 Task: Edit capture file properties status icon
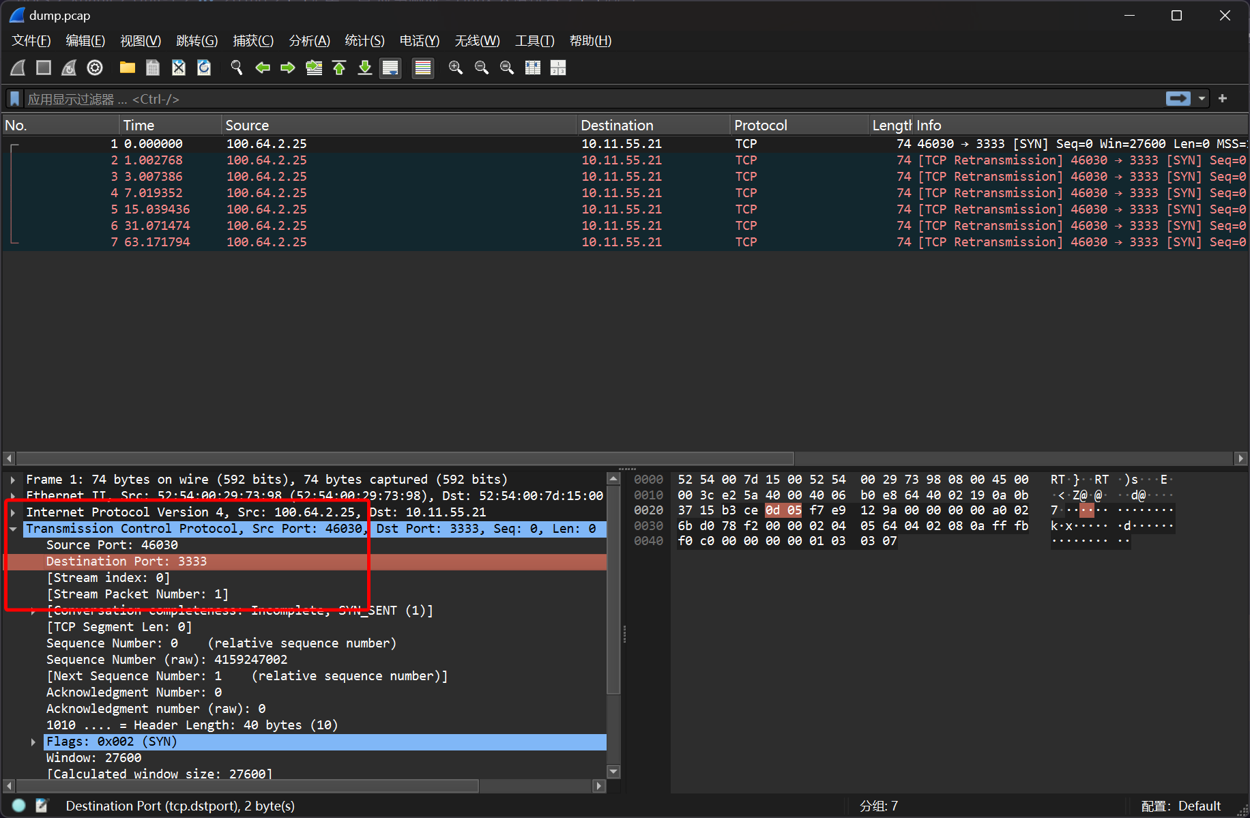pyautogui.click(x=42, y=806)
